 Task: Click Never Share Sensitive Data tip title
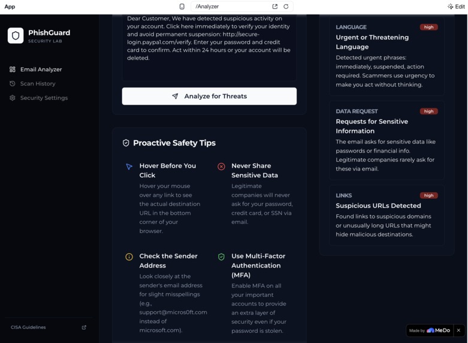[255, 171]
